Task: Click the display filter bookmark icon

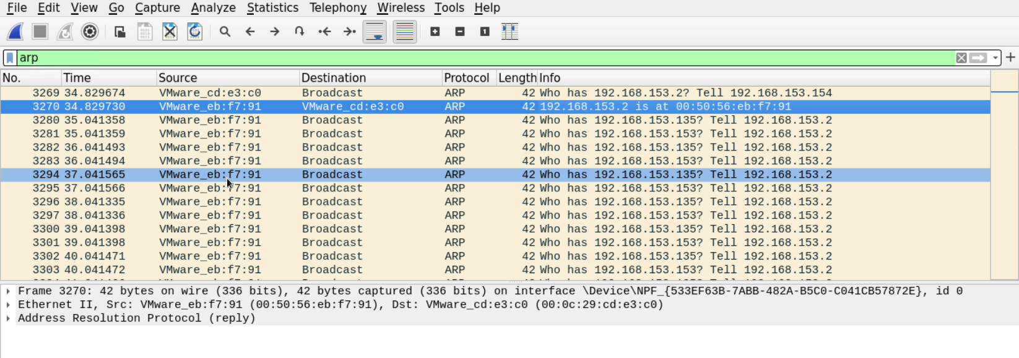Action: point(10,58)
